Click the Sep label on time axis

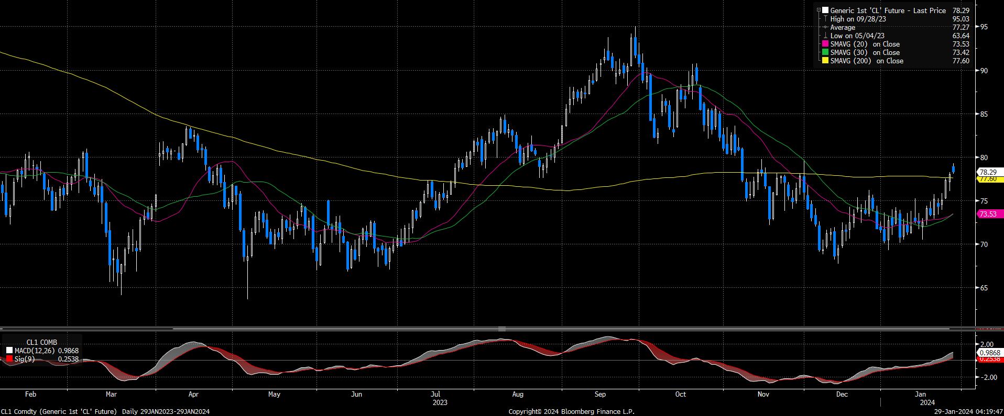tap(600, 394)
